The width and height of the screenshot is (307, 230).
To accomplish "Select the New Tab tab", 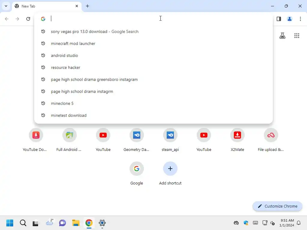I will coord(47,6).
